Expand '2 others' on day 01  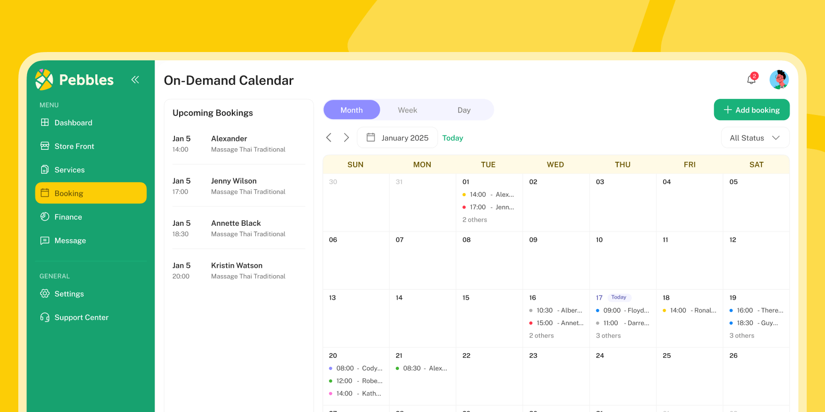[474, 220]
